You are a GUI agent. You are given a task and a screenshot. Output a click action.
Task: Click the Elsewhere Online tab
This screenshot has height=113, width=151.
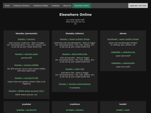[82, 6]
